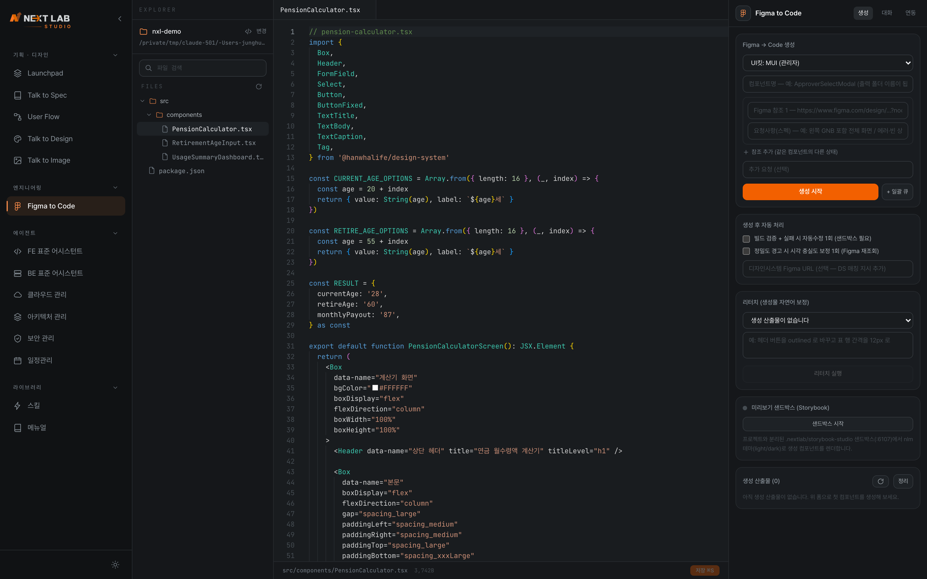Click the nxl-demo folder icon

point(144,31)
